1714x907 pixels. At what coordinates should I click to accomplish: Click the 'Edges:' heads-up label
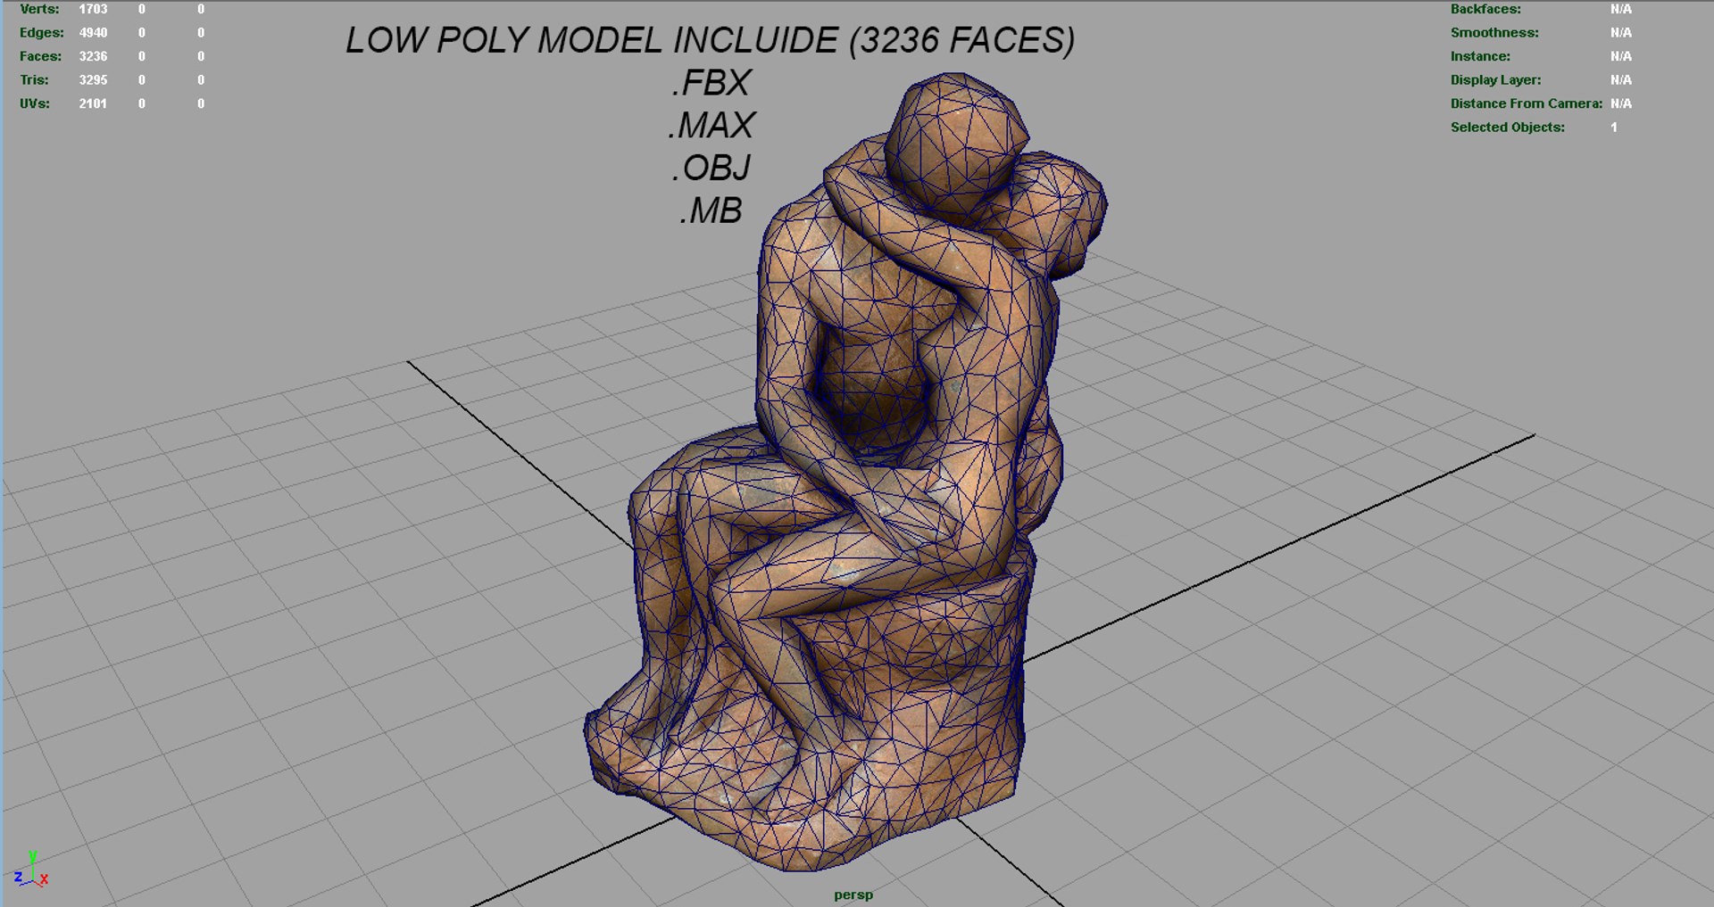pyautogui.click(x=42, y=33)
